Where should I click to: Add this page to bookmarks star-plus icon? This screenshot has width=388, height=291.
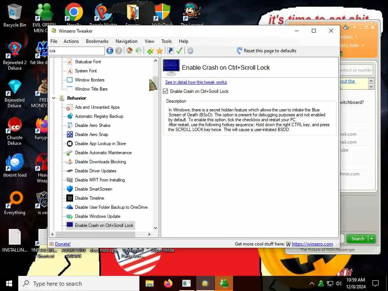(x=150, y=51)
